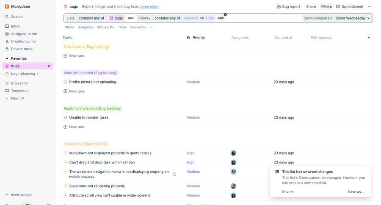
Task: Edit the bugs value in Lists filter
Action: point(116,18)
